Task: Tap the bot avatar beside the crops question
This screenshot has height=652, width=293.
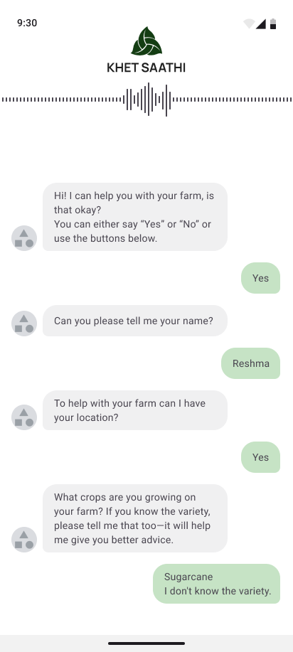Action: 24,540
